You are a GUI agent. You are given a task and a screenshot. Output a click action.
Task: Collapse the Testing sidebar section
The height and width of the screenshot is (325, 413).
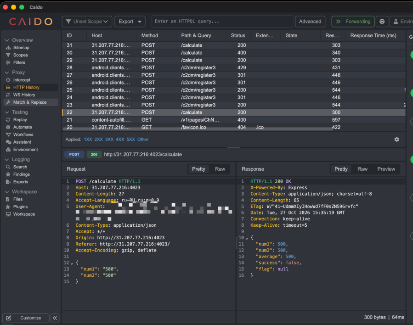point(7,112)
